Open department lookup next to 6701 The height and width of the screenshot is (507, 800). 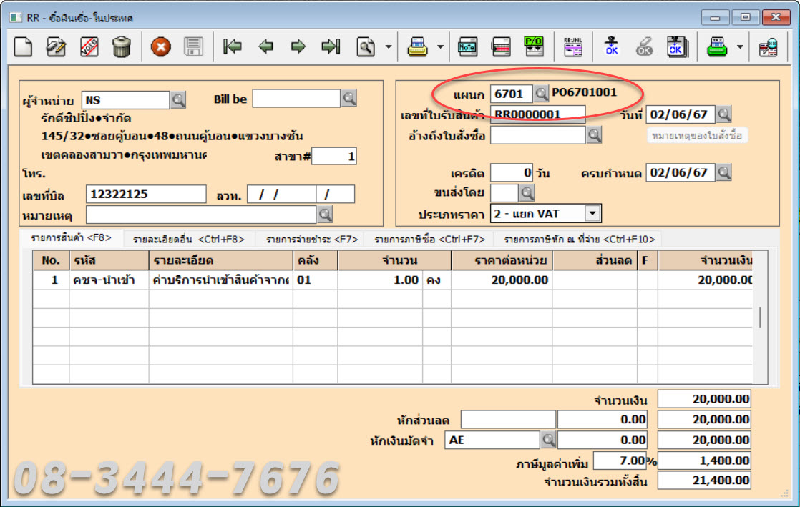coord(541,94)
